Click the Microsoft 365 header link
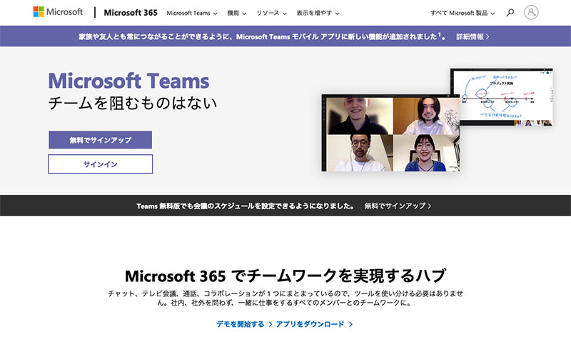Viewport: 571px width, 362px height. point(130,13)
